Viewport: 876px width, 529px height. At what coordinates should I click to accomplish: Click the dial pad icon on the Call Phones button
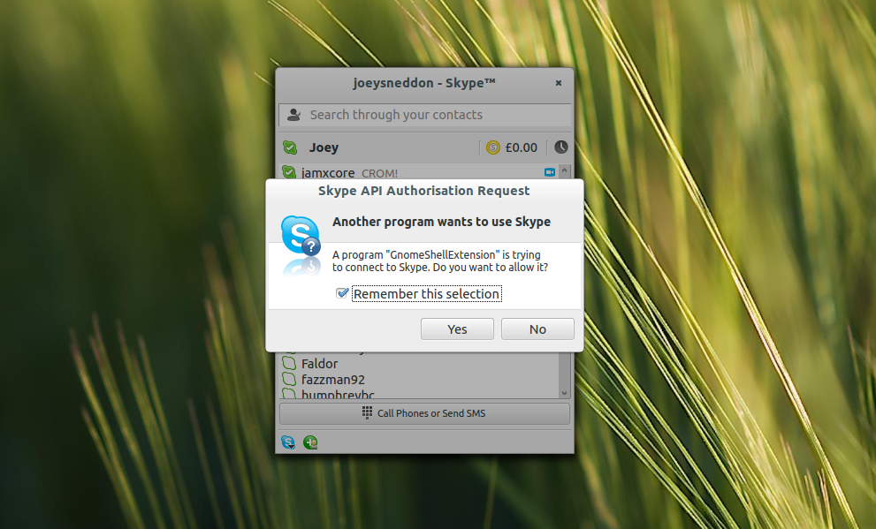point(367,413)
